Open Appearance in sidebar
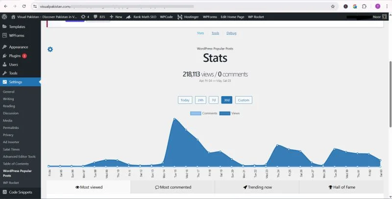This screenshot has height=199, width=392. tap(18, 47)
